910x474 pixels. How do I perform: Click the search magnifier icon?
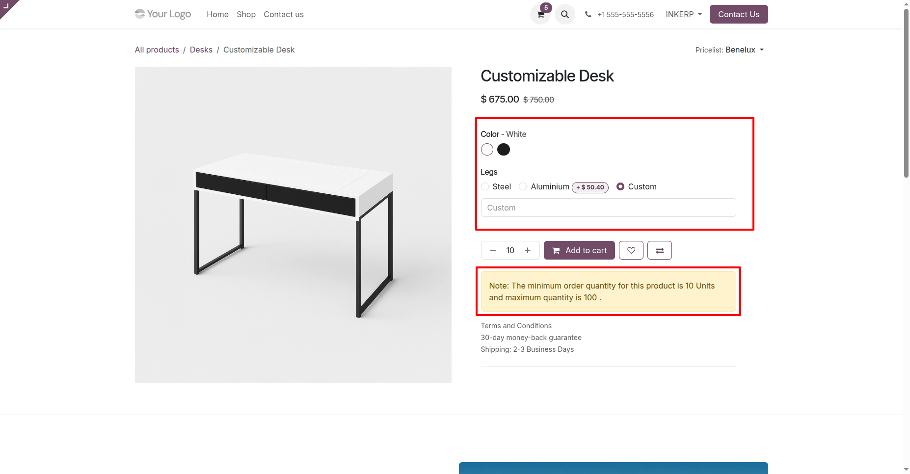(565, 15)
